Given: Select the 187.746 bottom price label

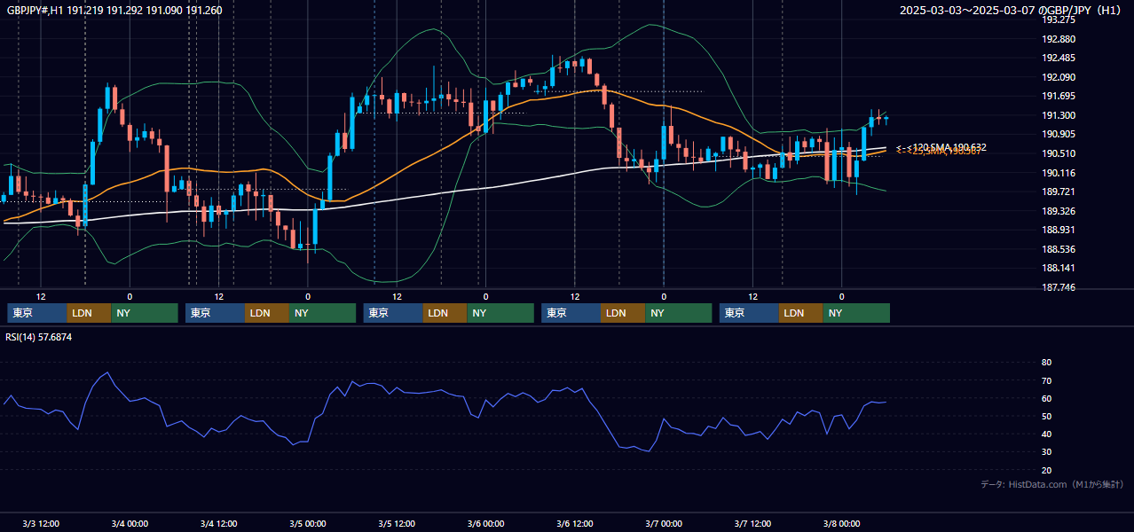Looking at the screenshot, I should [x=1059, y=287].
